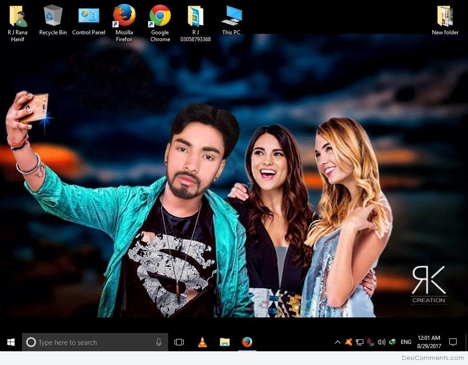Open Task View from the taskbar

click(179, 342)
